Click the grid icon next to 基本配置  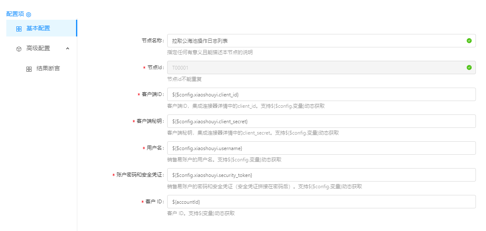[19, 29]
